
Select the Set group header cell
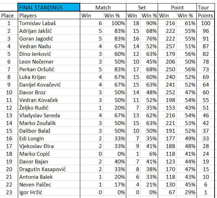click(142, 7)
